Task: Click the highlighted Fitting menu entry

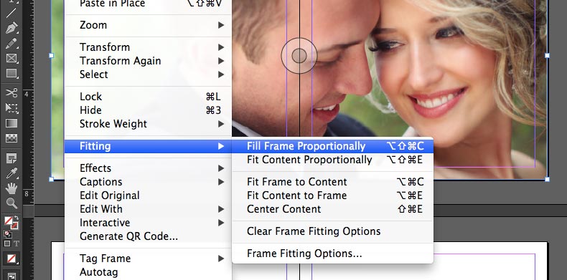Action: click(x=148, y=146)
